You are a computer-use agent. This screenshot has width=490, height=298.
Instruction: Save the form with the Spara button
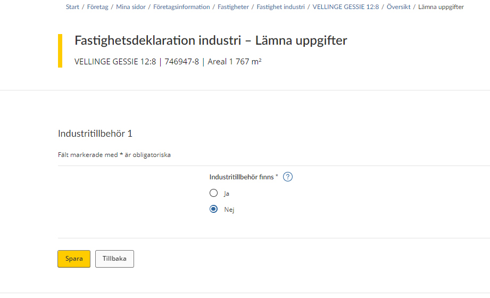[74, 259]
